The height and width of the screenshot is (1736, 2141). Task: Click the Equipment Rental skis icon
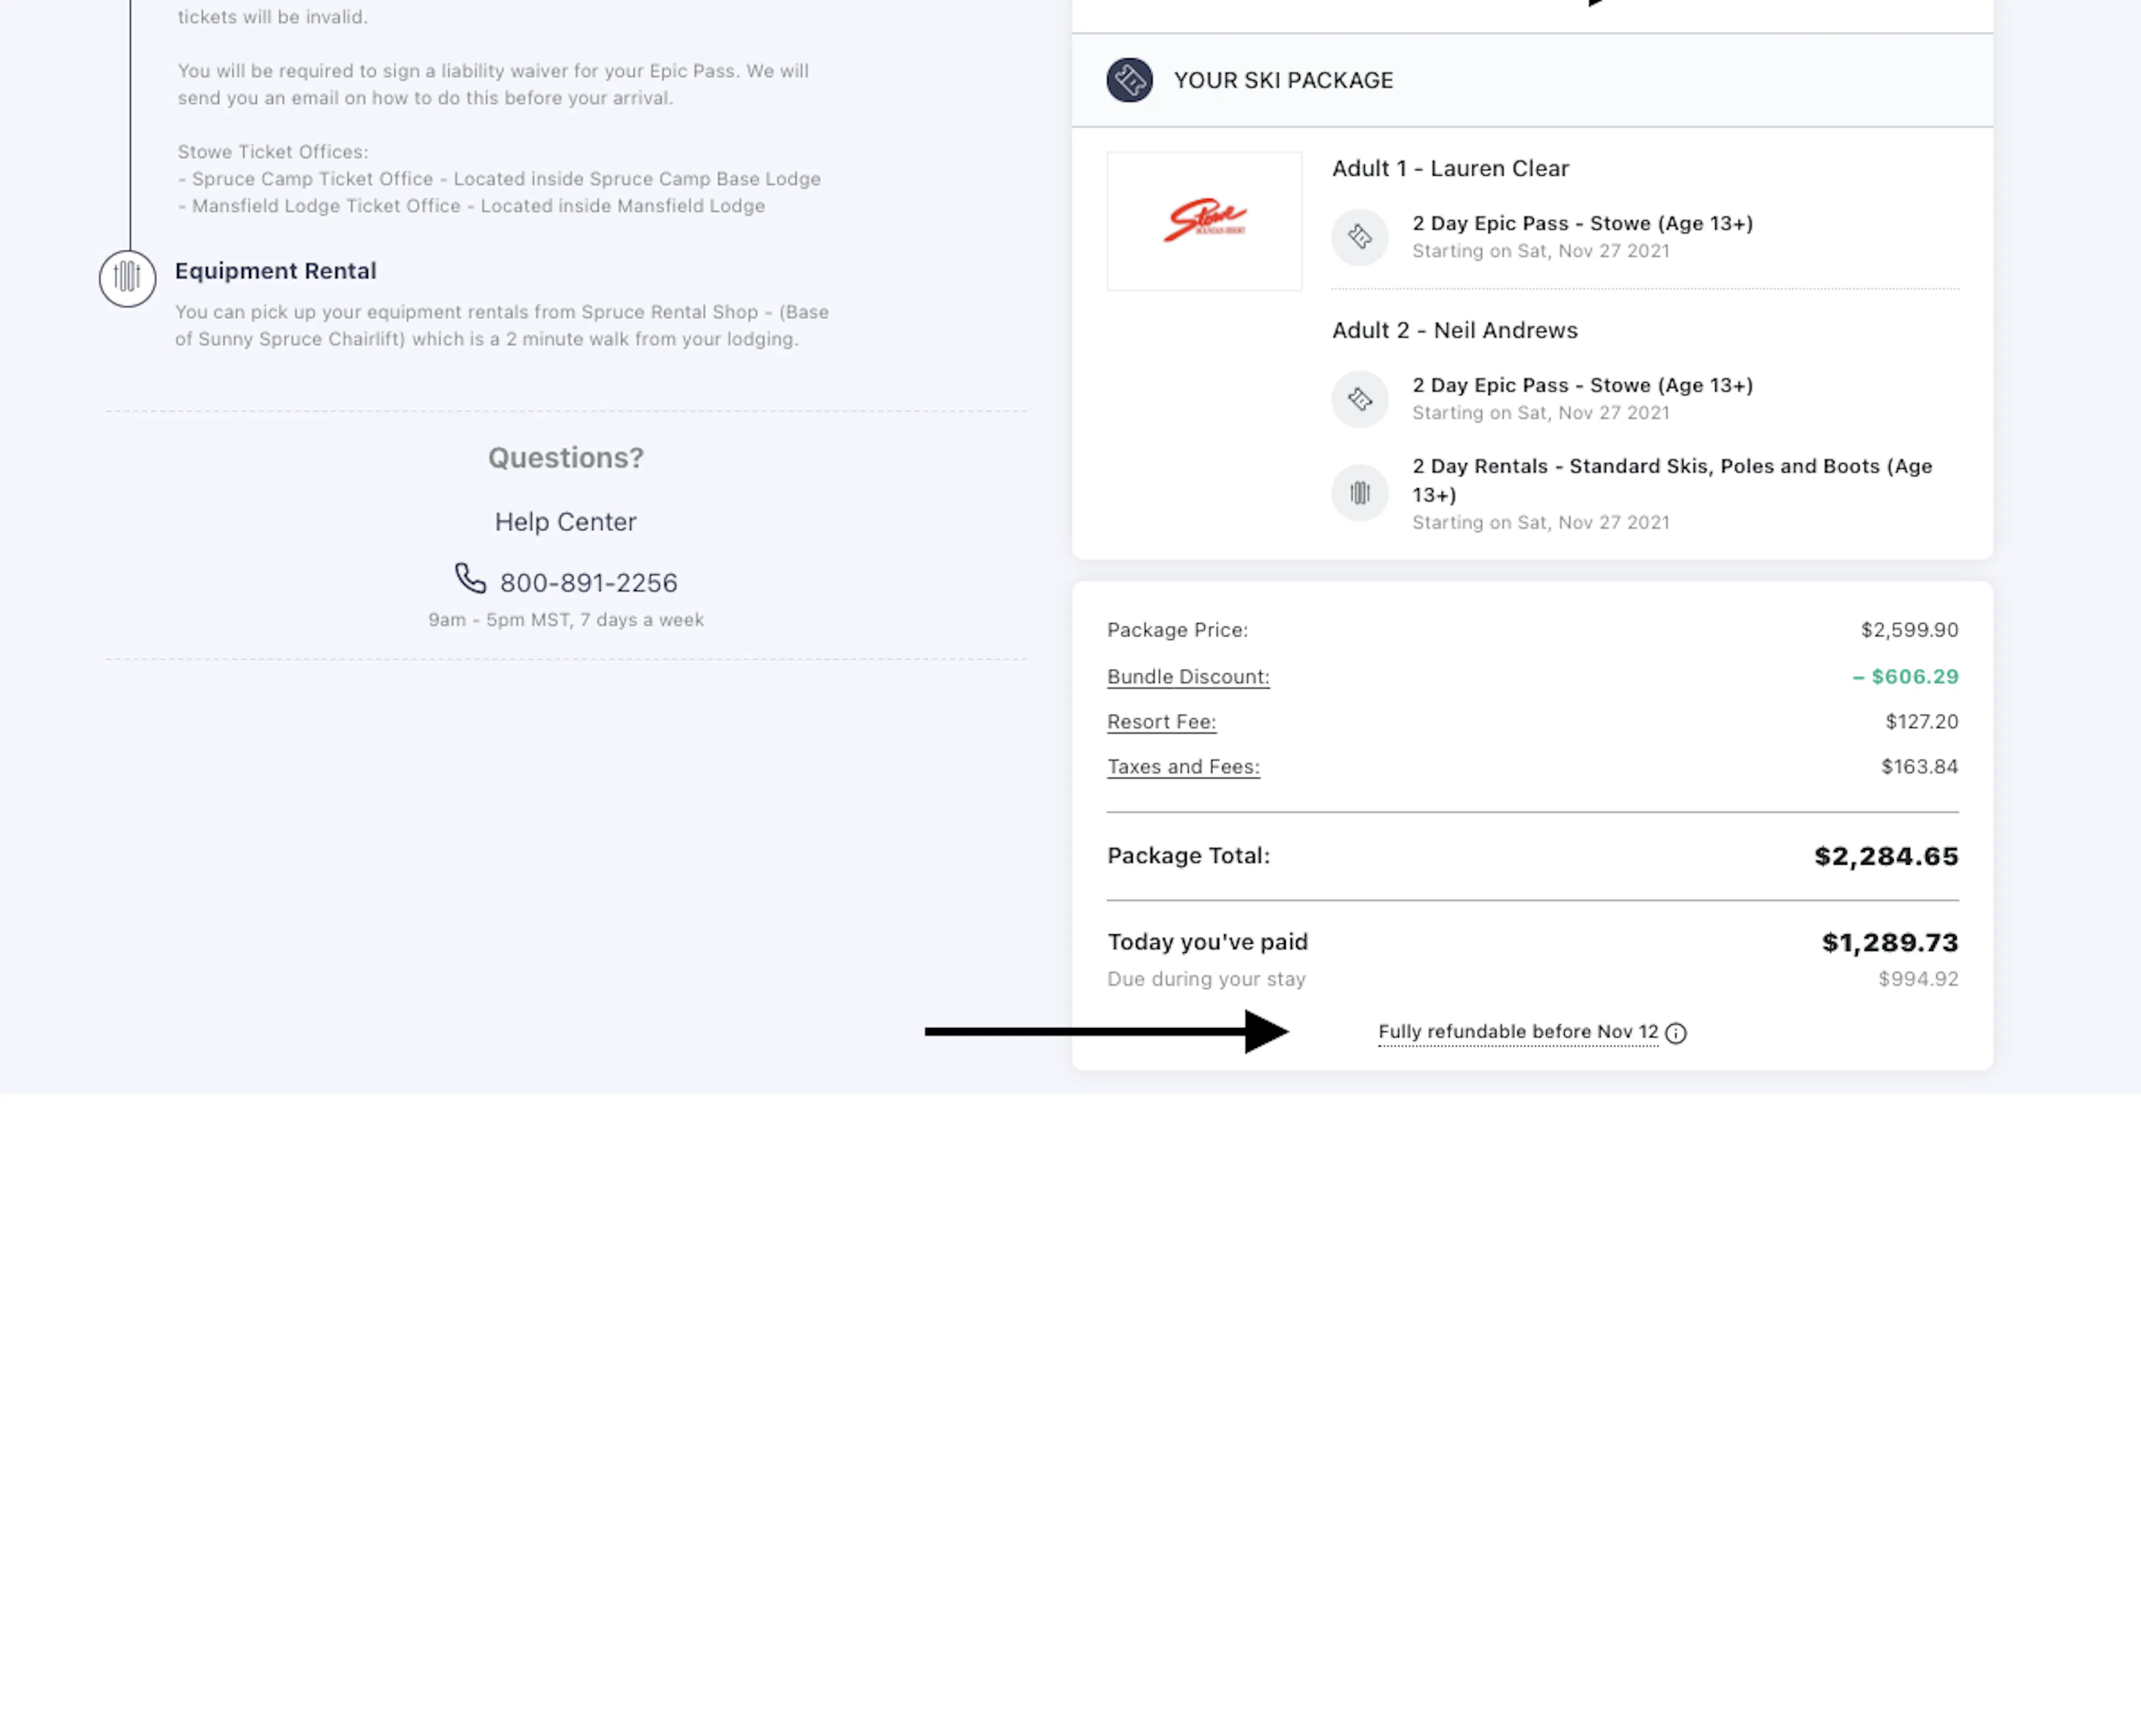[127, 277]
